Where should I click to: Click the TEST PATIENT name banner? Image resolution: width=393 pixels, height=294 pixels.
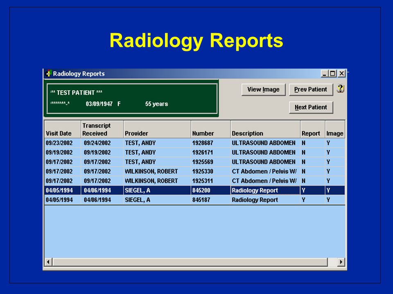pos(77,93)
